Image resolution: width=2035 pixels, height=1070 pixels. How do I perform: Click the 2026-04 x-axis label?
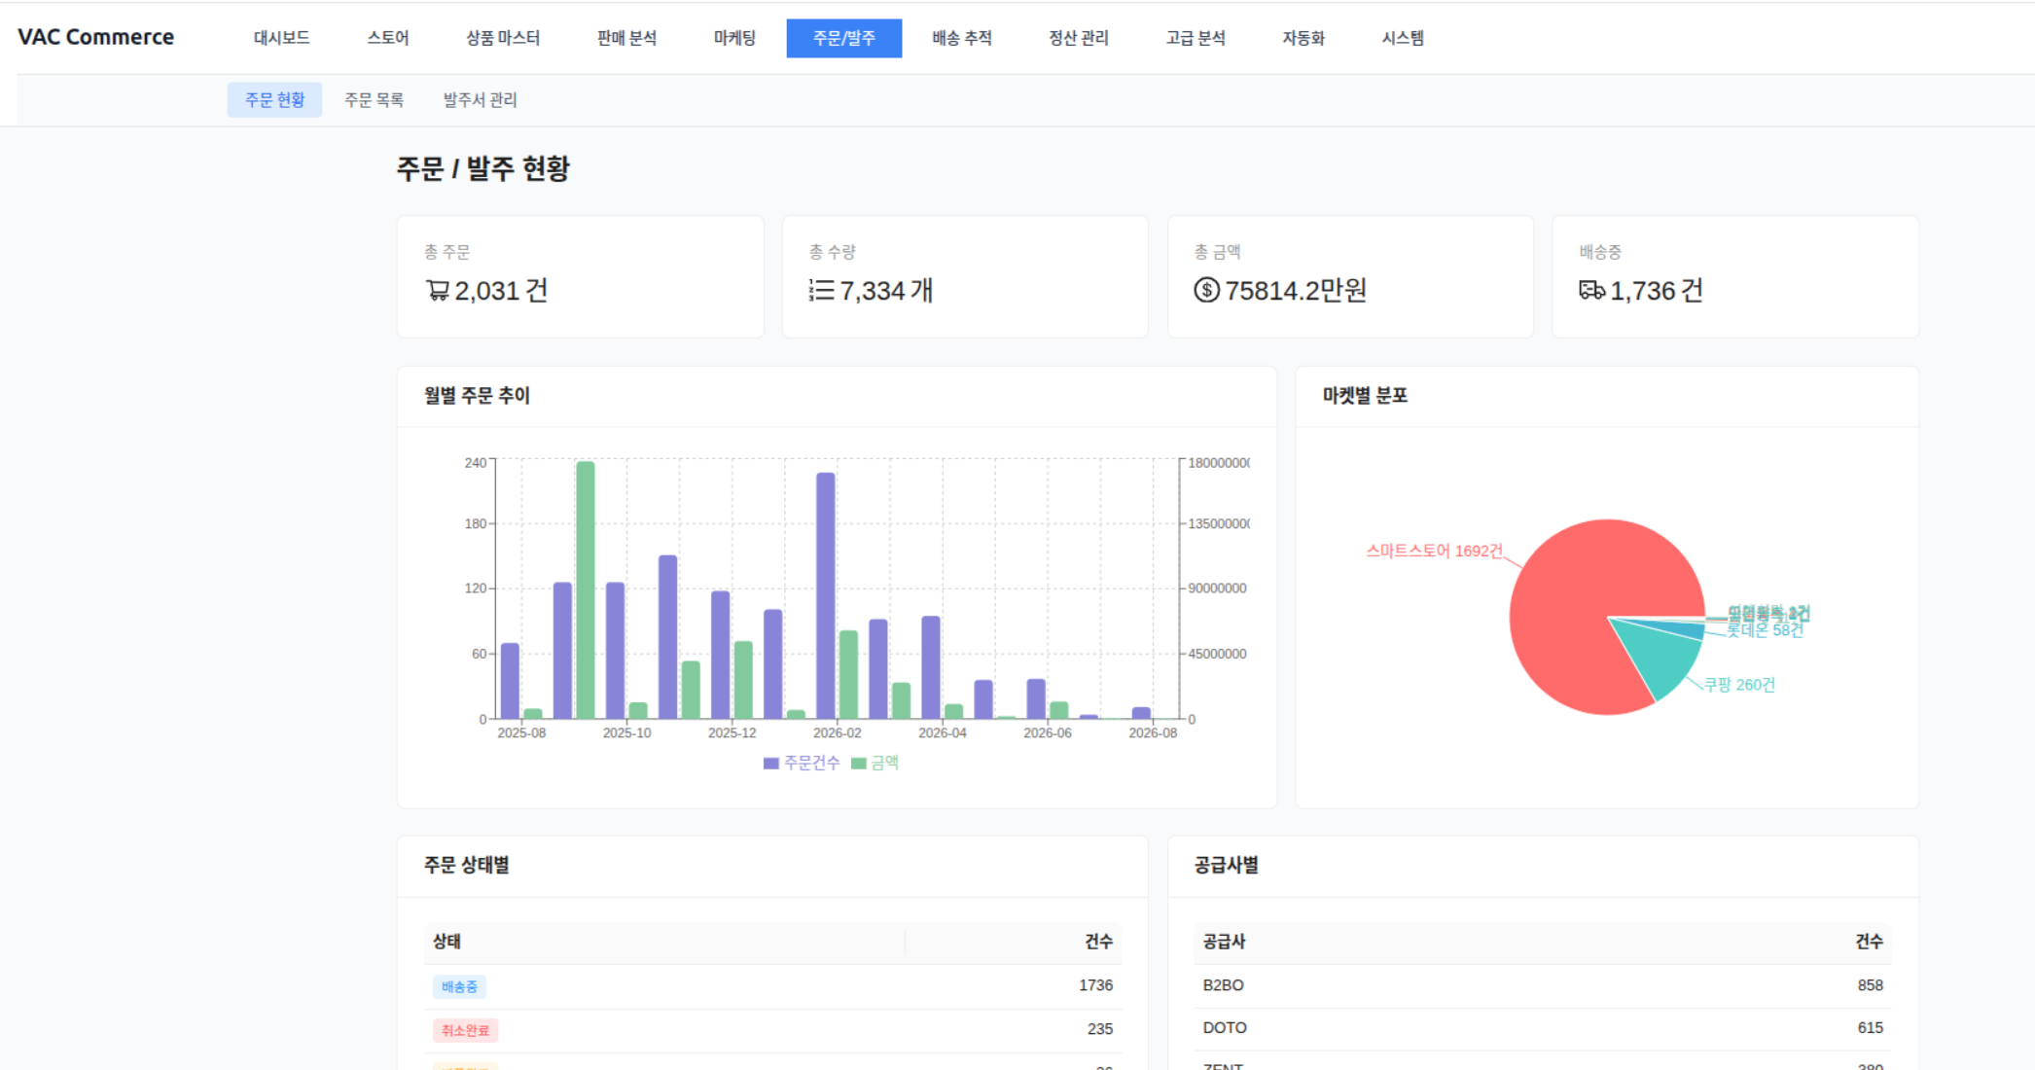942,733
